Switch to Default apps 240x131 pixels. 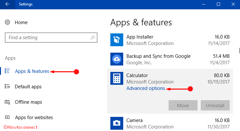tap(28, 87)
